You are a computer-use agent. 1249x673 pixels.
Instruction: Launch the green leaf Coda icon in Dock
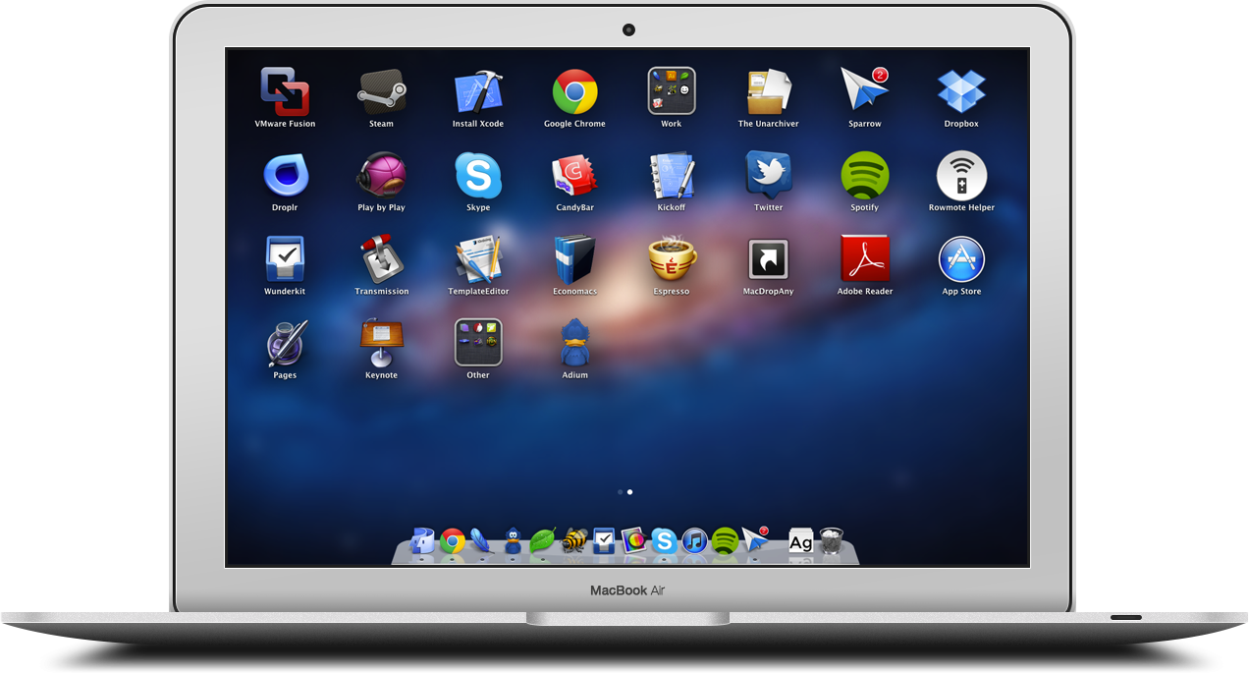coord(543,540)
